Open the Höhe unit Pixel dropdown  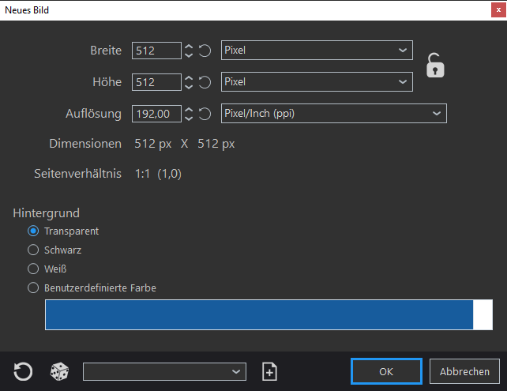[316, 82]
